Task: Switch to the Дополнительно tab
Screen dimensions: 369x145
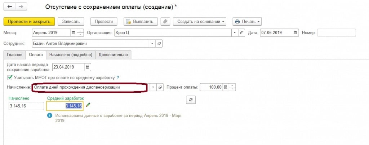Action: point(113,54)
